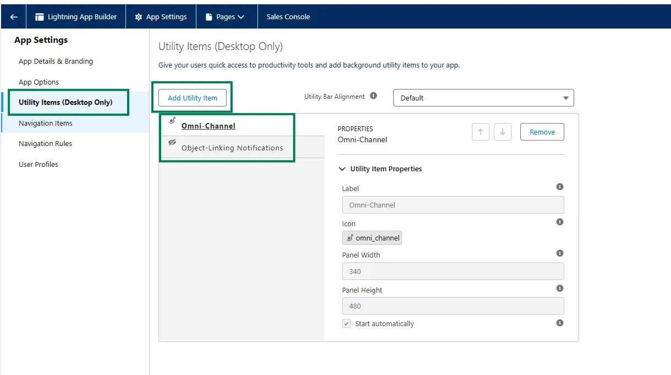Screen dimensions: 671x375
Task: Open the Pages dropdown menu
Action: tap(225, 17)
